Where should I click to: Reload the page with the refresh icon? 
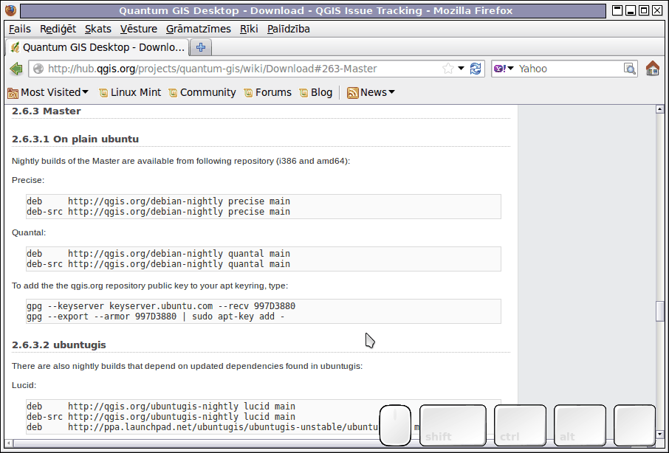[476, 69]
